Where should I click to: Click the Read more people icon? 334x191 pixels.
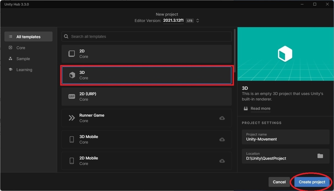(x=245, y=108)
